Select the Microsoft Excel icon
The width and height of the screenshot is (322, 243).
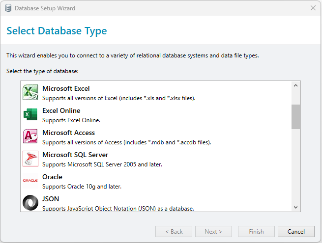click(30, 92)
